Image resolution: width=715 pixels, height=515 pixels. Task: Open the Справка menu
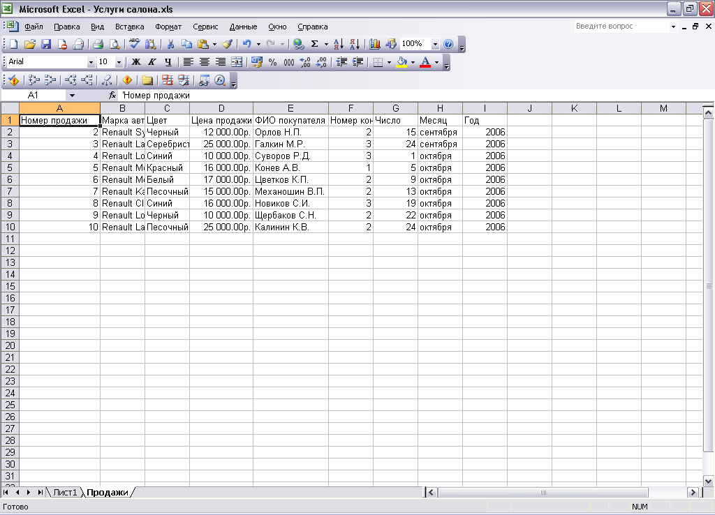click(x=312, y=27)
